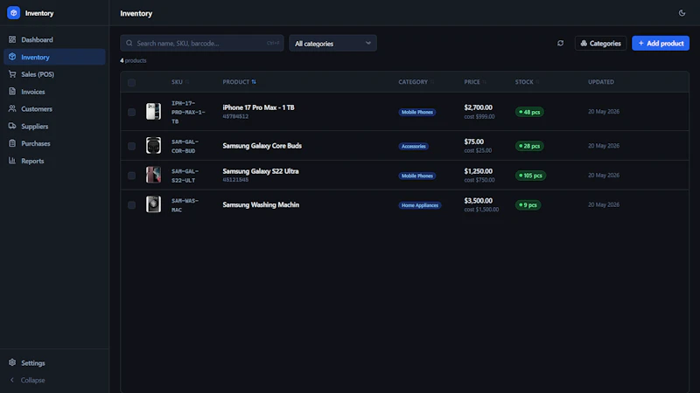Click Mobile Phones tag on S22 Ultra row
The height and width of the screenshot is (393, 700).
click(x=417, y=176)
